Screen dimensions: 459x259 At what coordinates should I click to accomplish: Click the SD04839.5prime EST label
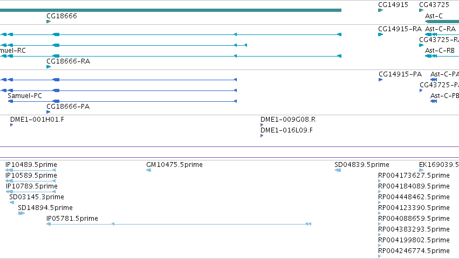coord(362,165)
